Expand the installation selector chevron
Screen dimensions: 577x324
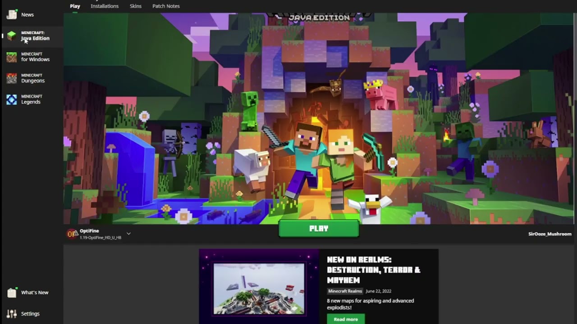click(128, 234)
